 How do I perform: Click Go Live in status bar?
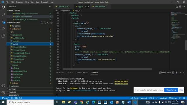tap(173, 98)
